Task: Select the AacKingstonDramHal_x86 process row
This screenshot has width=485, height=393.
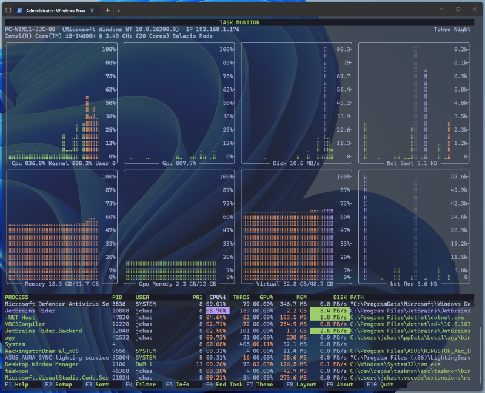Action: tap(238, 351)
